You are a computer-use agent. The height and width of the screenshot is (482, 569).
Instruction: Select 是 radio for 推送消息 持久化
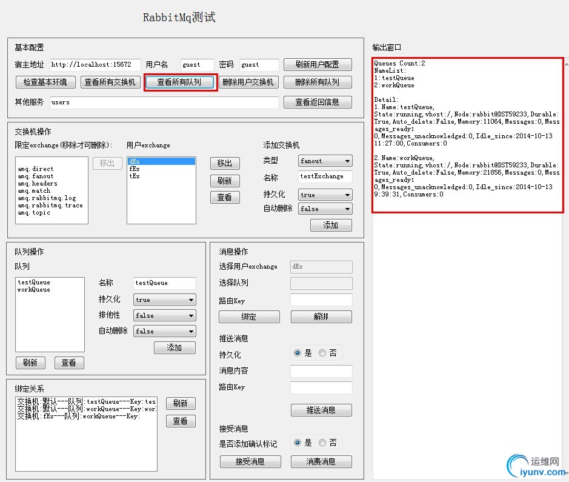coord(298,353)
